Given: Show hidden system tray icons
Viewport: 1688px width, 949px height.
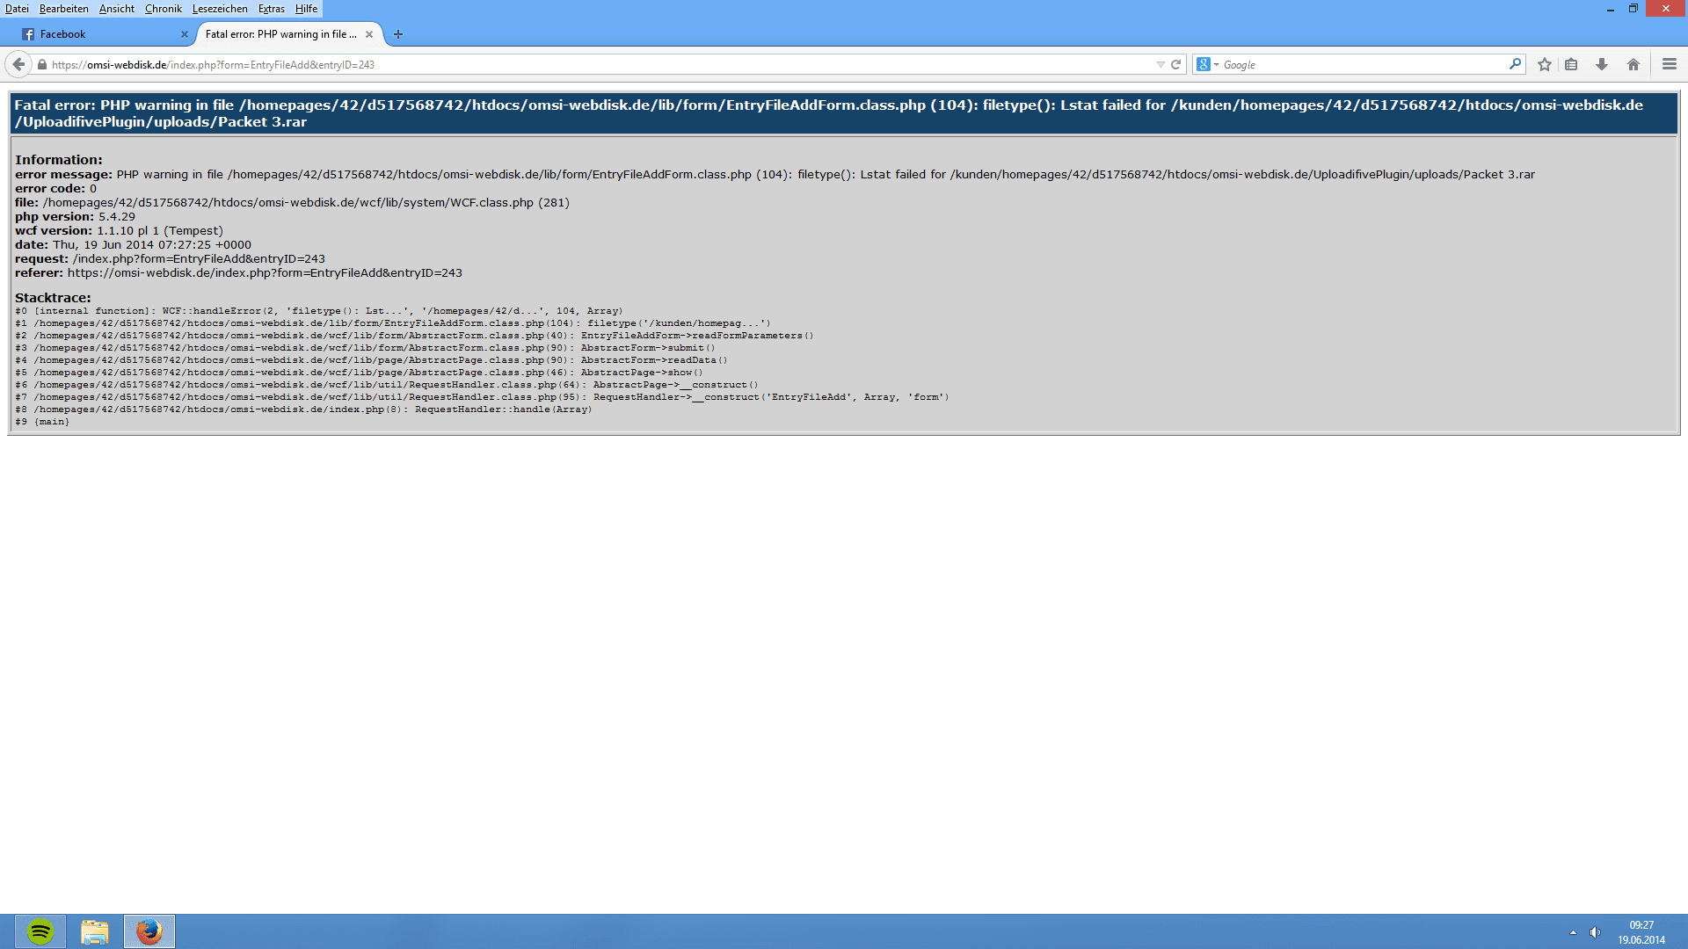Looking at the screenshot, I should [1573, 932].
